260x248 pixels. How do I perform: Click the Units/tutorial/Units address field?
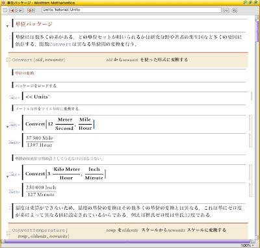(x=131, y=10)
